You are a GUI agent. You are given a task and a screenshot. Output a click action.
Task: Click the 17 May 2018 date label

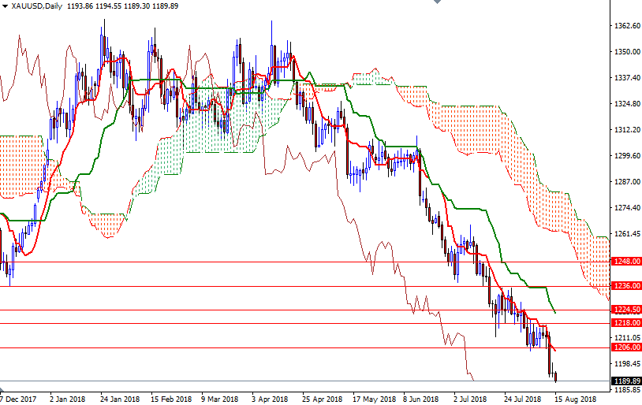[374, 399]
